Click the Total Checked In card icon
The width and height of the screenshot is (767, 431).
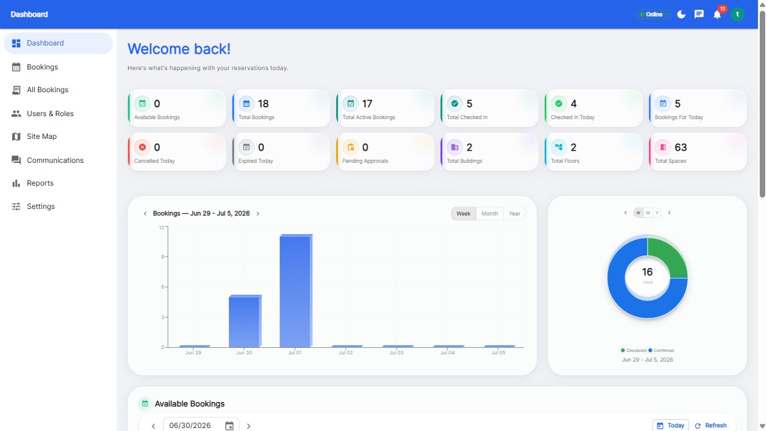(455, 104)
